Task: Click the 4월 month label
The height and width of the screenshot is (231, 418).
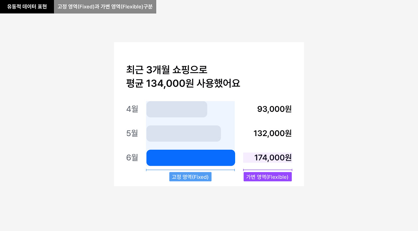Action: 132,109
